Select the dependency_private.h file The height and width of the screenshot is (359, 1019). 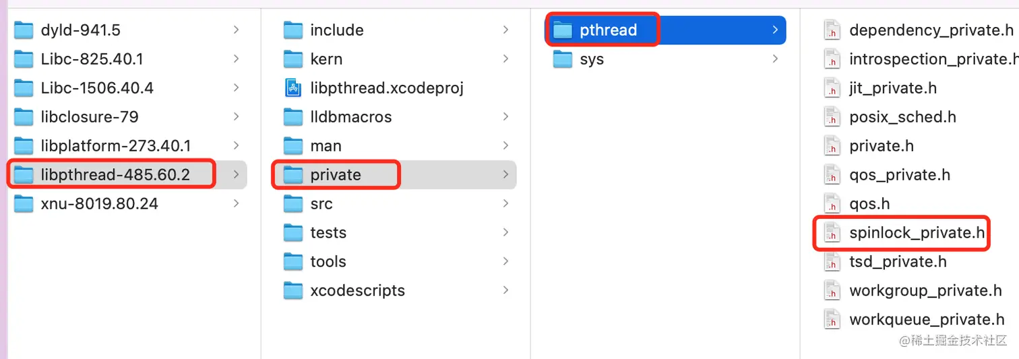coord(931,30)
